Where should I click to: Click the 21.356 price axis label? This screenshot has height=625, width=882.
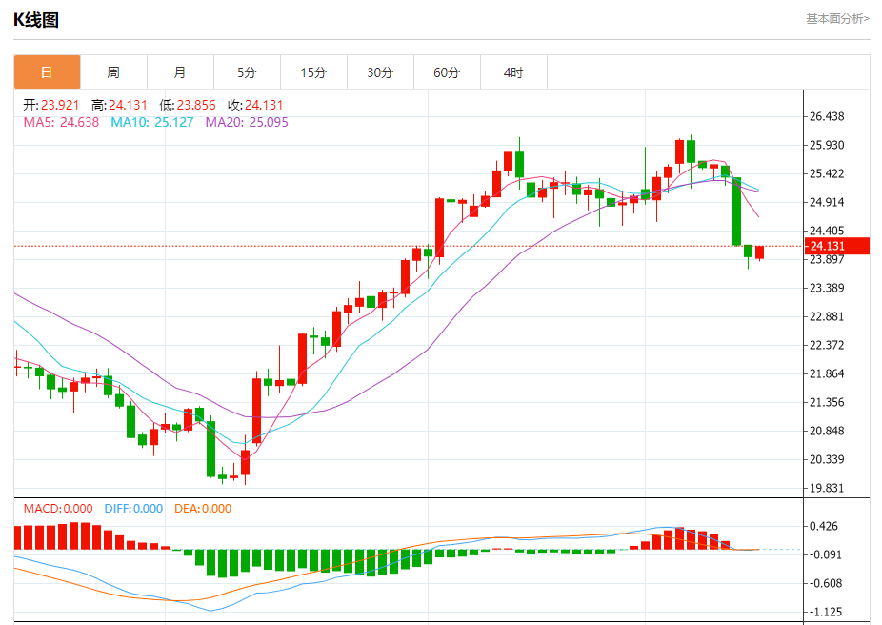click(x=827, y=403)
